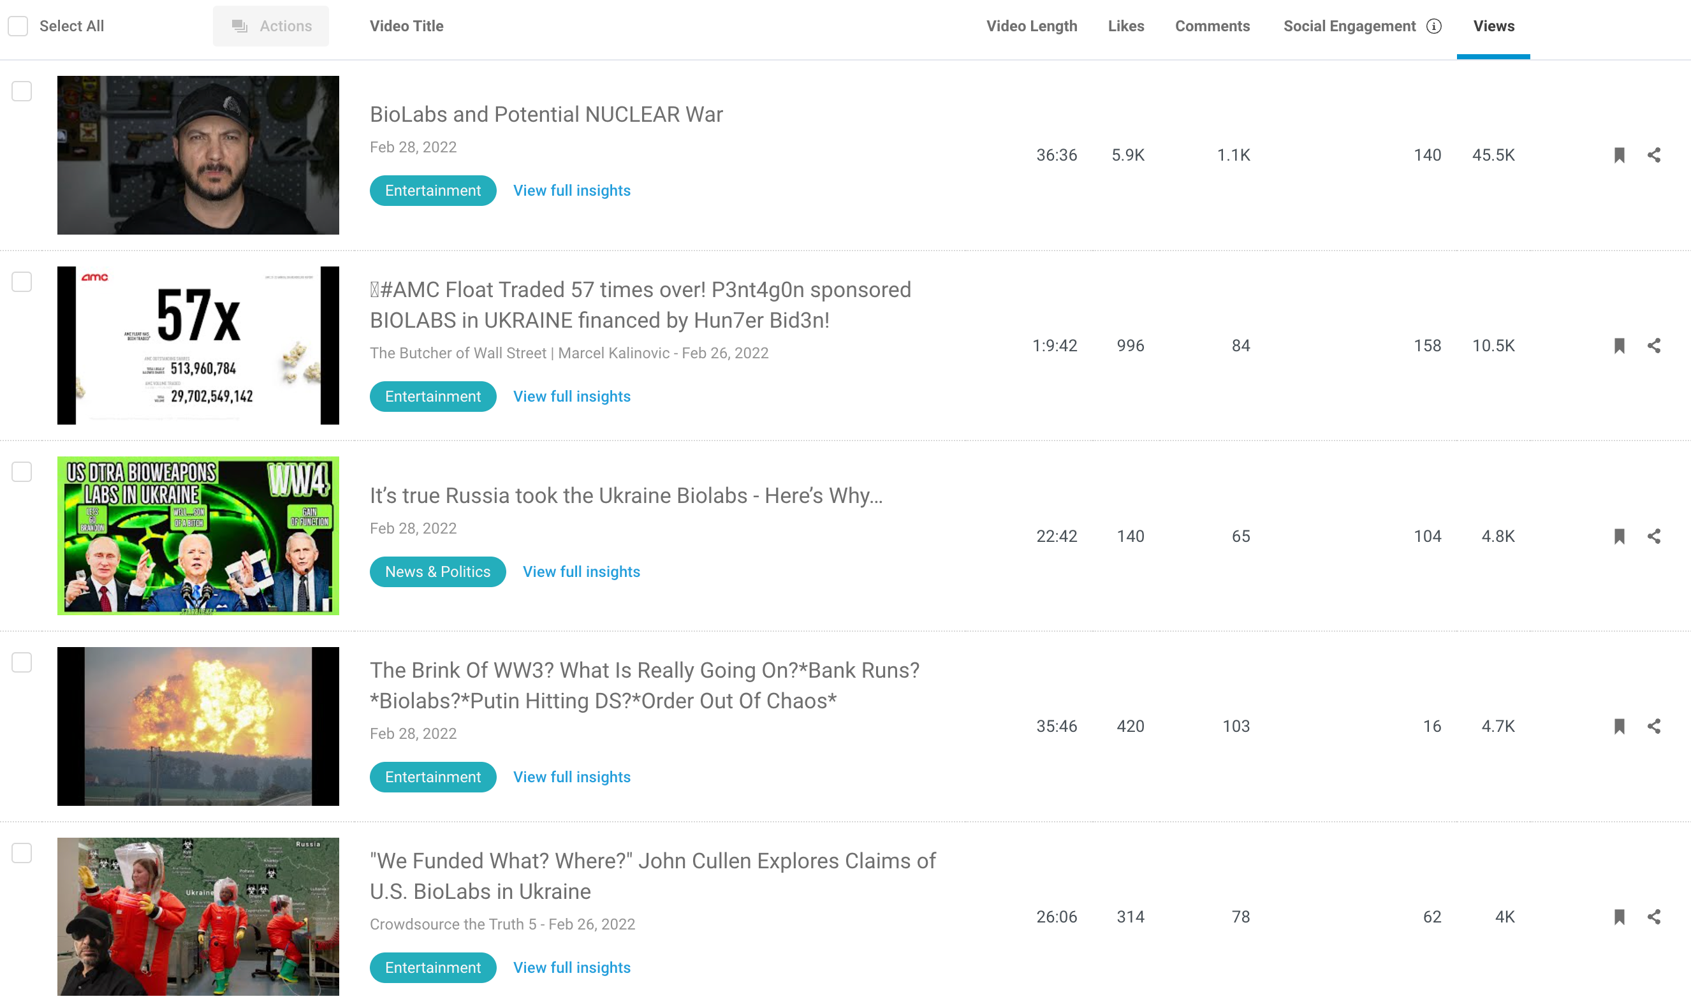Open the Entertainment category tag
The image size is (1691, 1006).
point(432,191)
